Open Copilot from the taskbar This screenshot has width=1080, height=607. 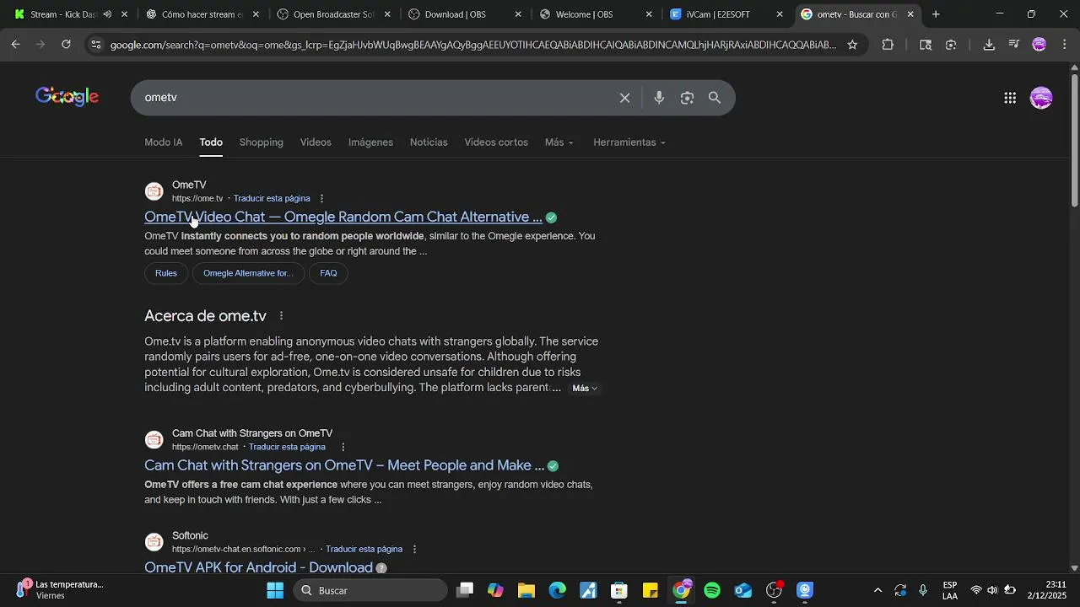496,590
